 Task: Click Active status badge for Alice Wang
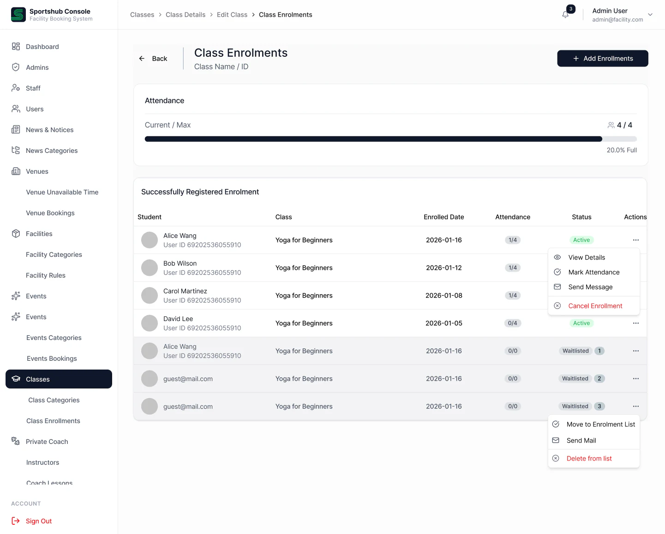pyautogui.click(x=581, y=240)
